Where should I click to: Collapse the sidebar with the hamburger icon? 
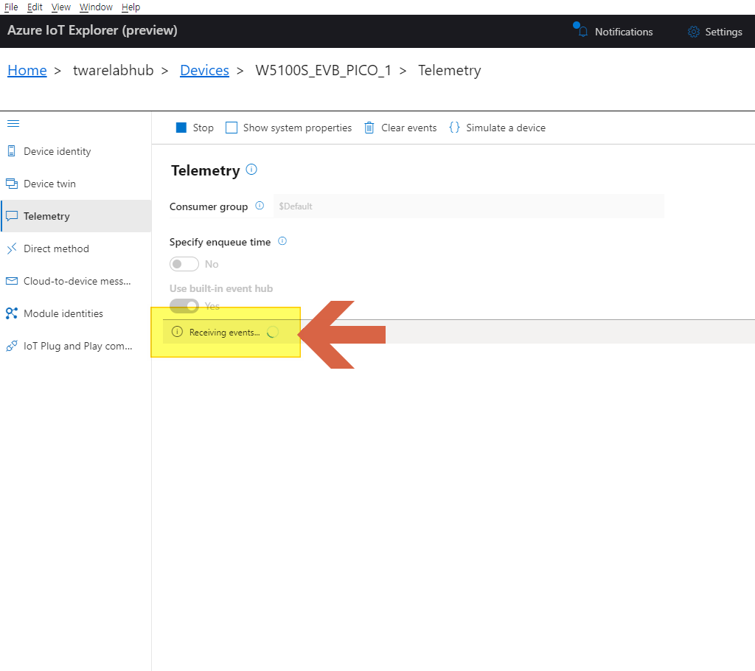[x=13, y=124]
